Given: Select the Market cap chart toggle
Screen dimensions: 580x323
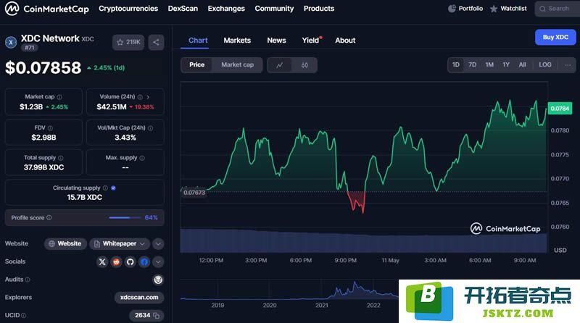Looking at the screenshot, I should (238, 64).
